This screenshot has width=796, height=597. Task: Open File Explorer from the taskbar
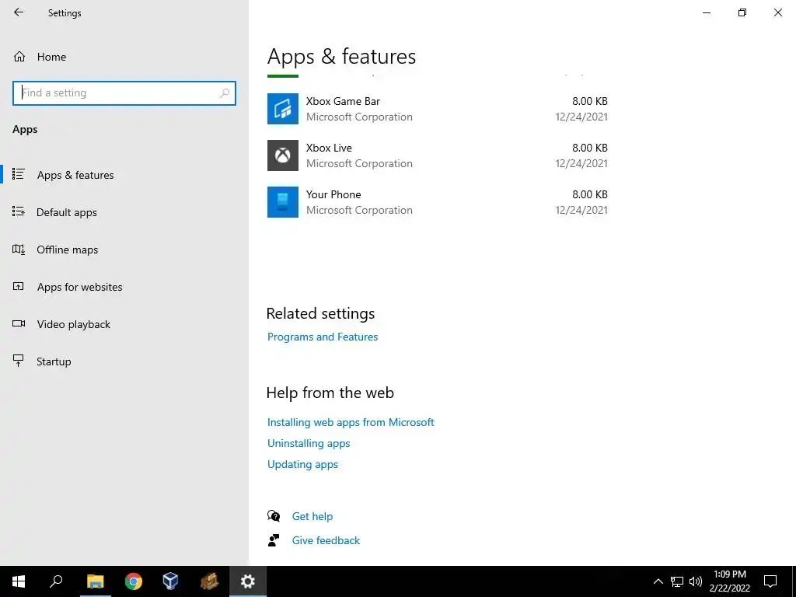pyautogui.click(x=95, y=581)
